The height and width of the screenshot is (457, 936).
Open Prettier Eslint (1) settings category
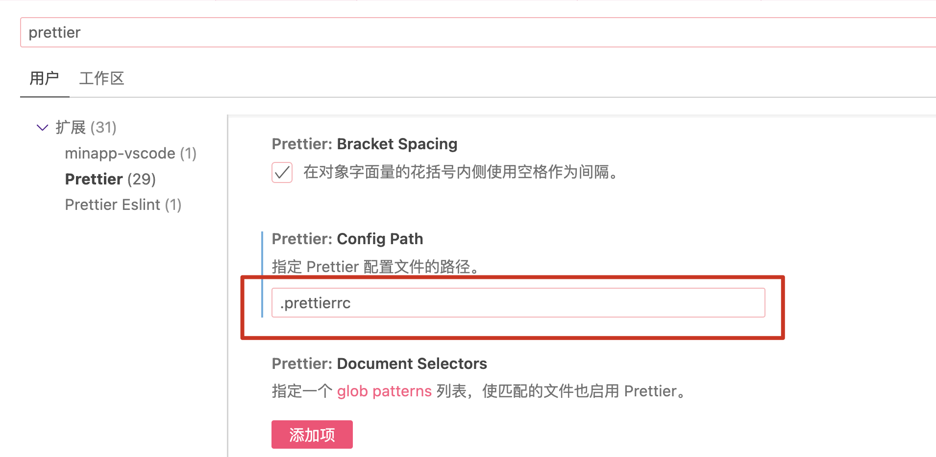coord(123,205)
